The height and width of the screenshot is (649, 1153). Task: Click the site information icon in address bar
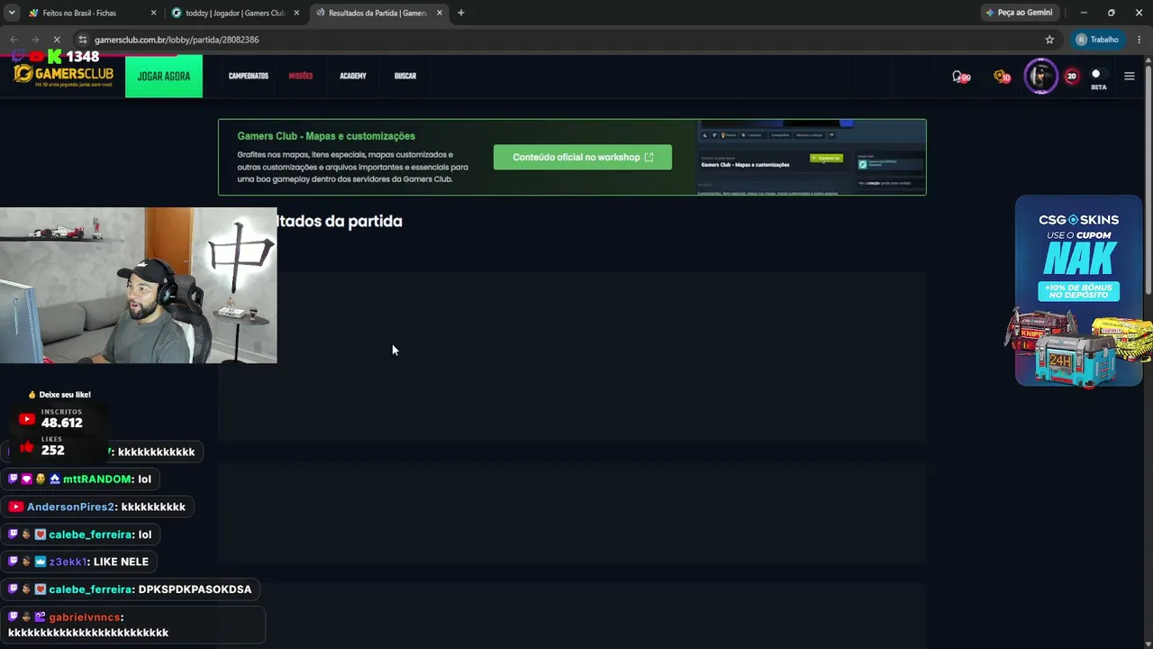83,40
